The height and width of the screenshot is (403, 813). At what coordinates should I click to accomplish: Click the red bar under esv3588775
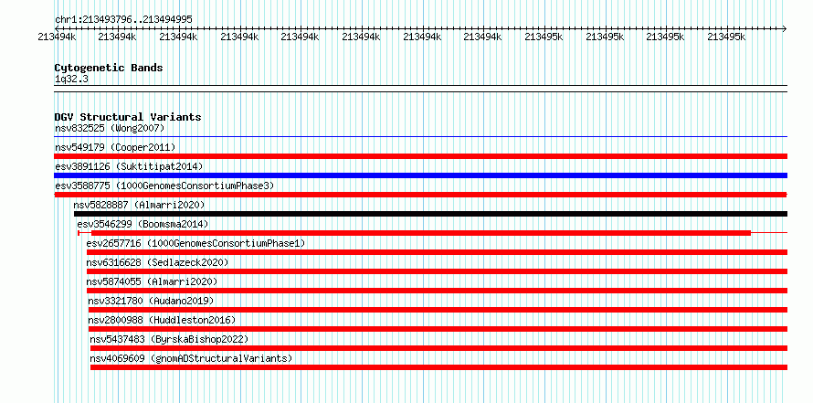tap(421, 195)
